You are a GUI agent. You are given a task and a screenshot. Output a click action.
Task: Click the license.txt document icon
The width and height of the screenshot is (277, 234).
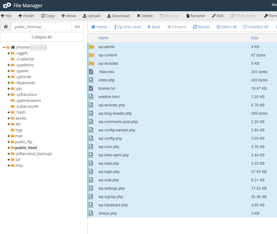[x=91, y=88]
